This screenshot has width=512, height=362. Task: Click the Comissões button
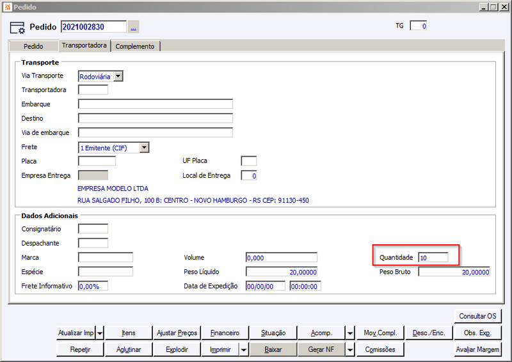coord(380,350)
